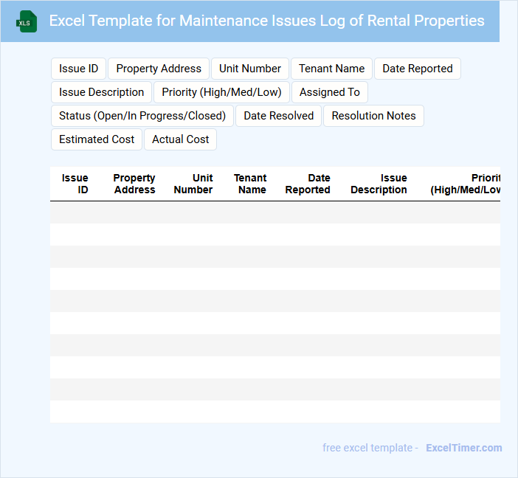Select the Resolution Notes tag
The width and height of the screenshot is (518, 478).
[373, 116]
